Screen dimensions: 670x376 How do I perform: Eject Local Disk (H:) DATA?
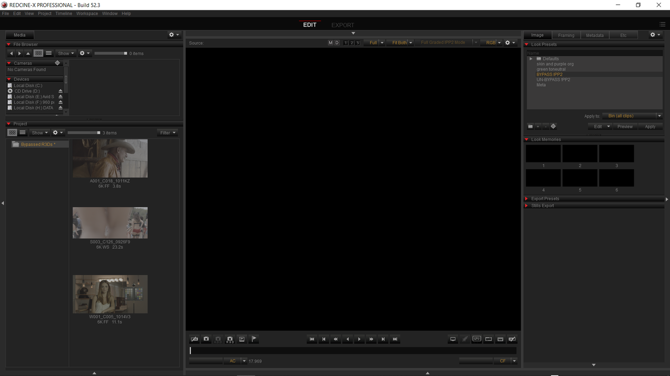pos(61,108)
